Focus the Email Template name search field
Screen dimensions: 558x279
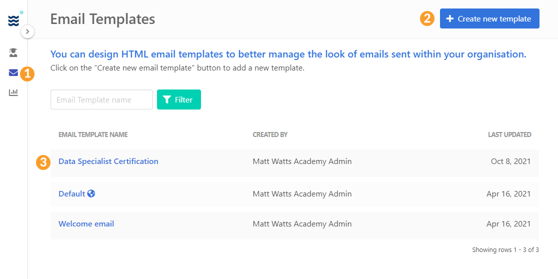click(101, 99)
